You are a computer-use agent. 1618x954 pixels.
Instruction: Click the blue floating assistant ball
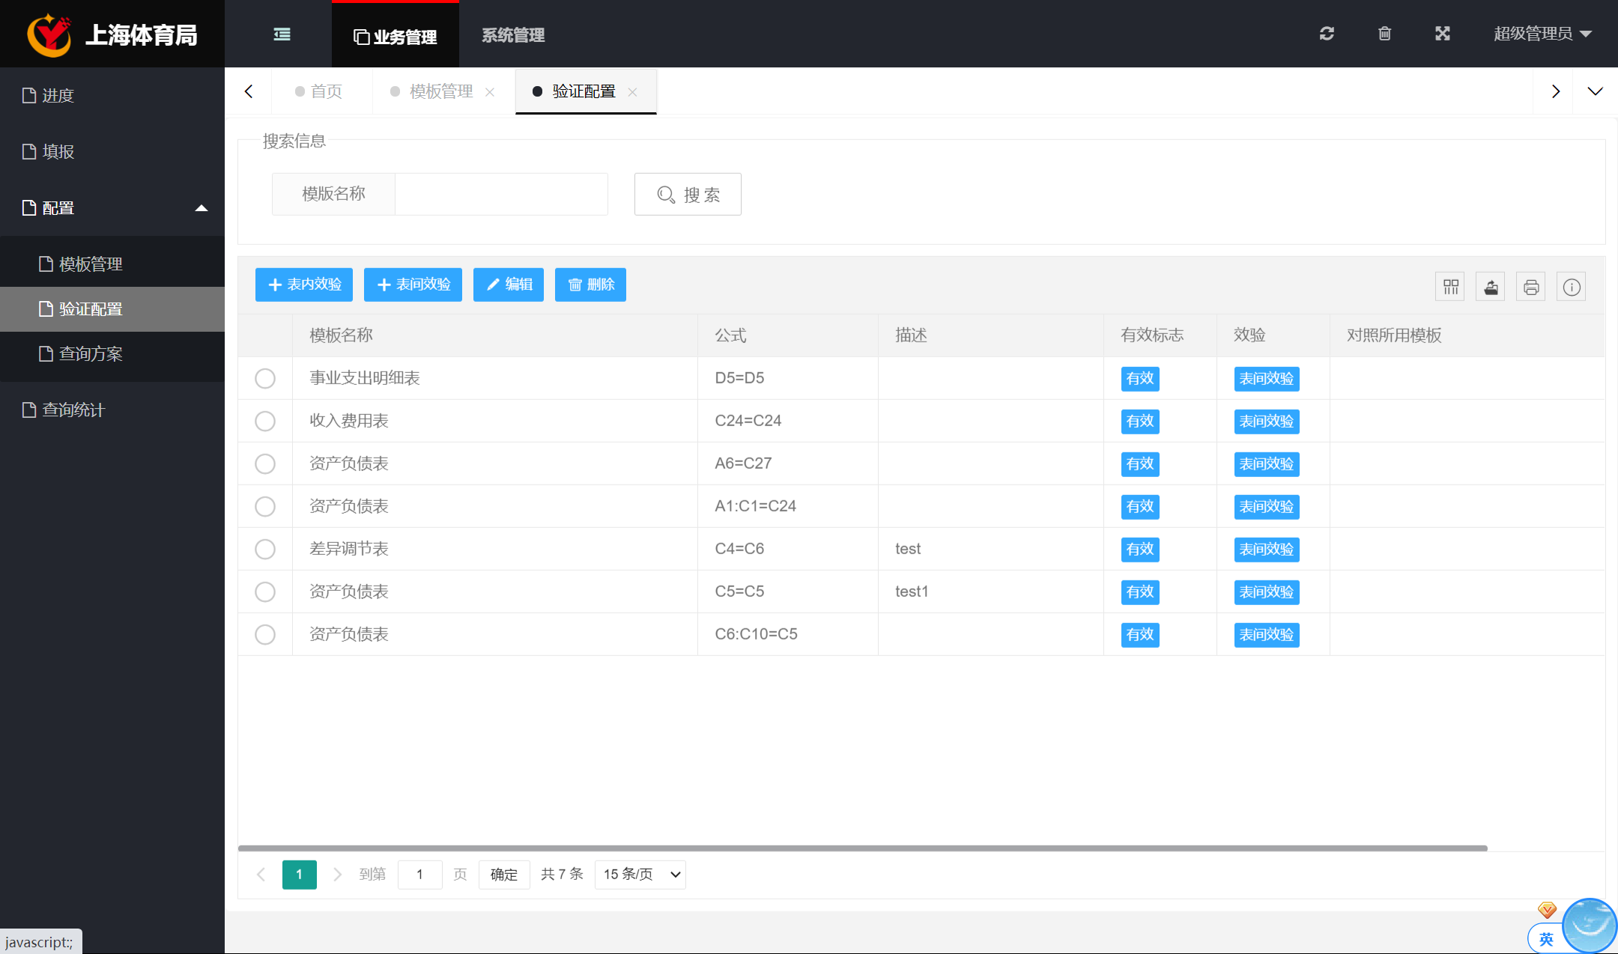(1590, 926)
